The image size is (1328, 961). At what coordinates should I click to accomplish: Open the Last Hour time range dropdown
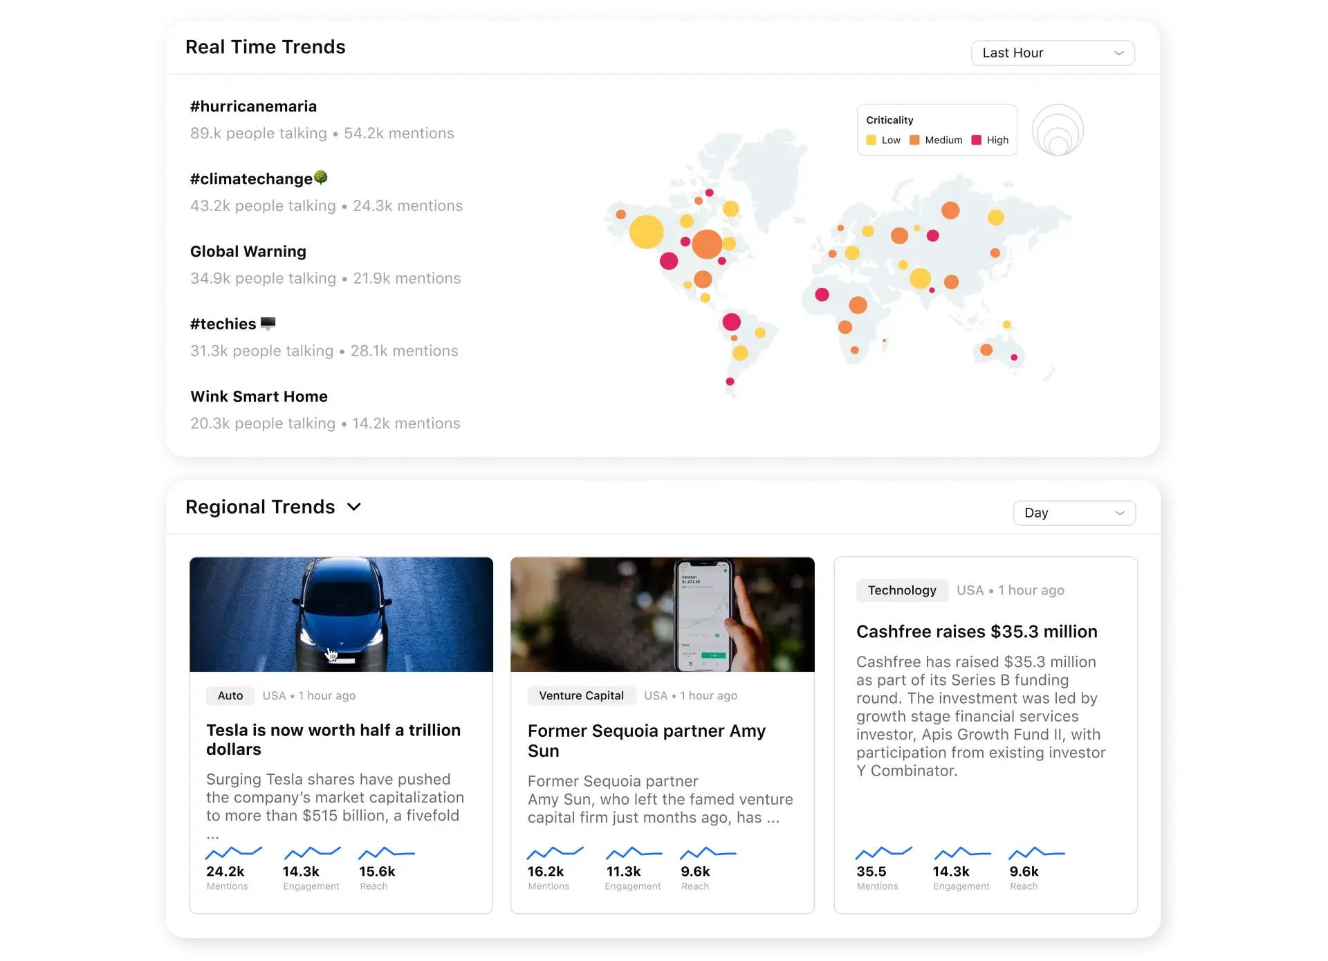pos(1052,53)
